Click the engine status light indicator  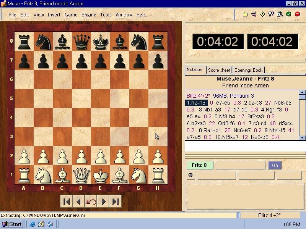[x=190, y=175]
